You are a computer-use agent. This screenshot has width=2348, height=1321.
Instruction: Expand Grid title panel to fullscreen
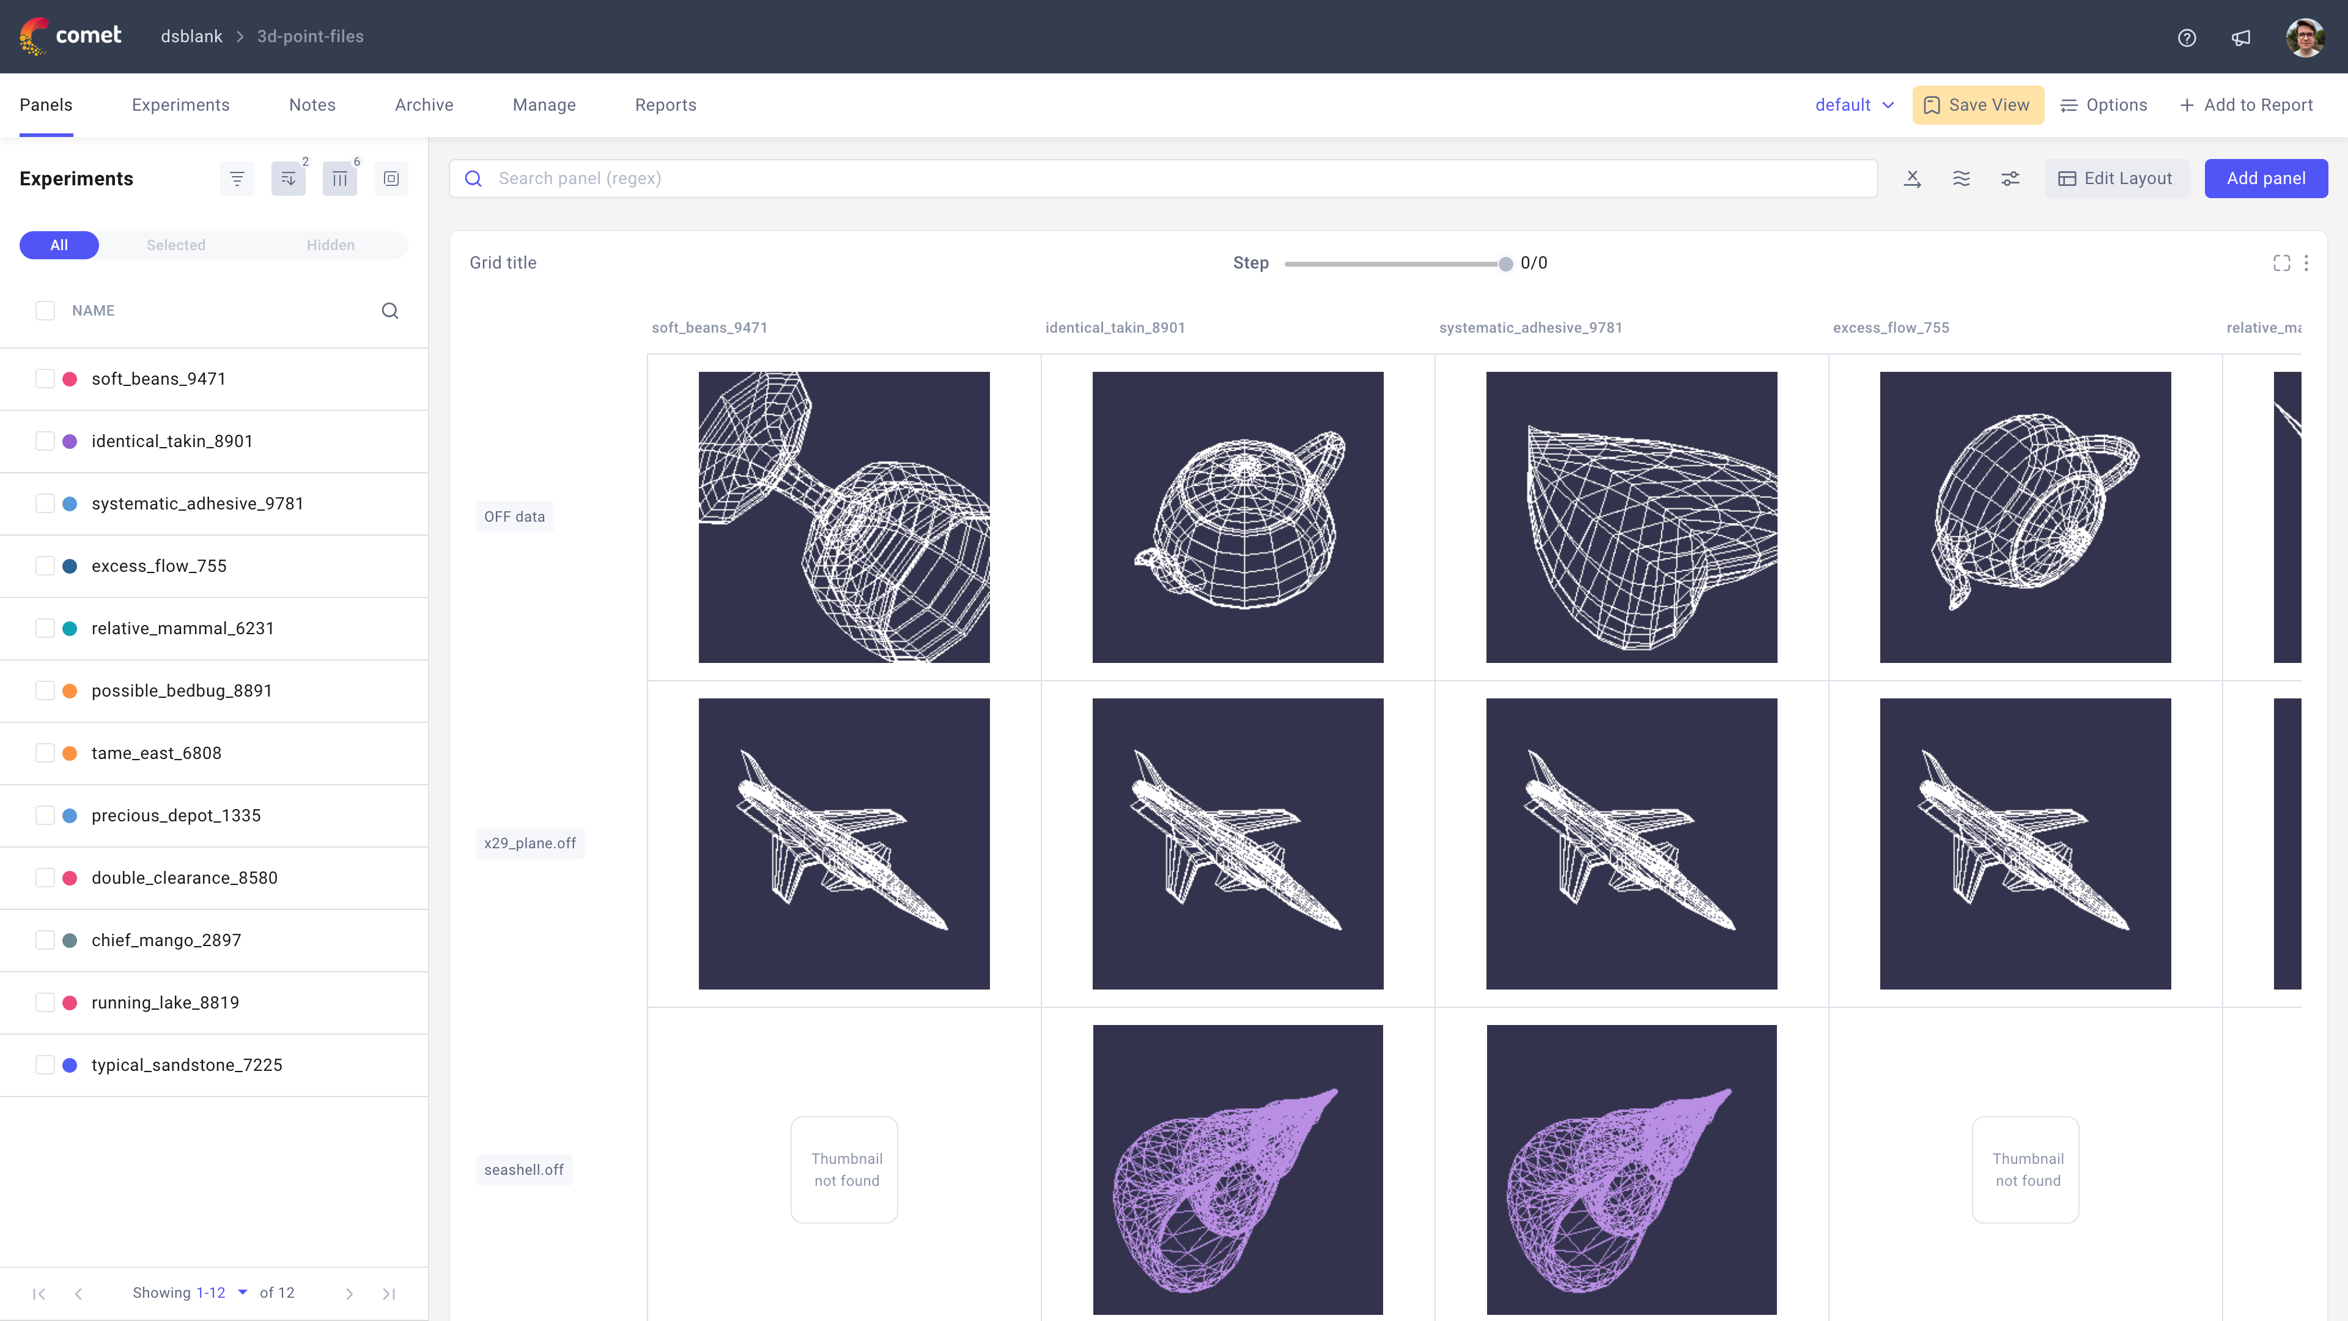(x=2281, y=262)
